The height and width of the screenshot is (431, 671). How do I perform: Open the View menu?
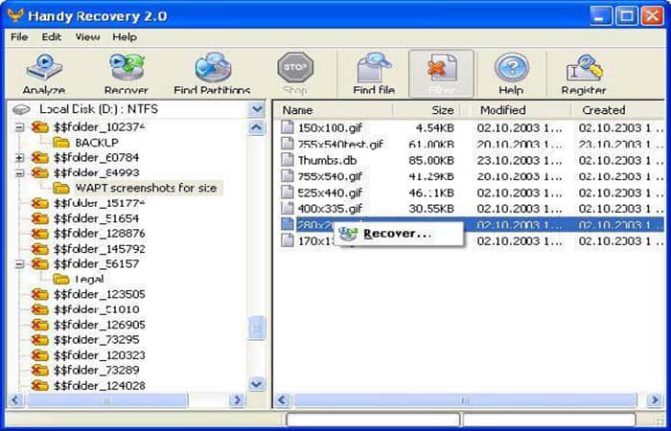point(87,37)
